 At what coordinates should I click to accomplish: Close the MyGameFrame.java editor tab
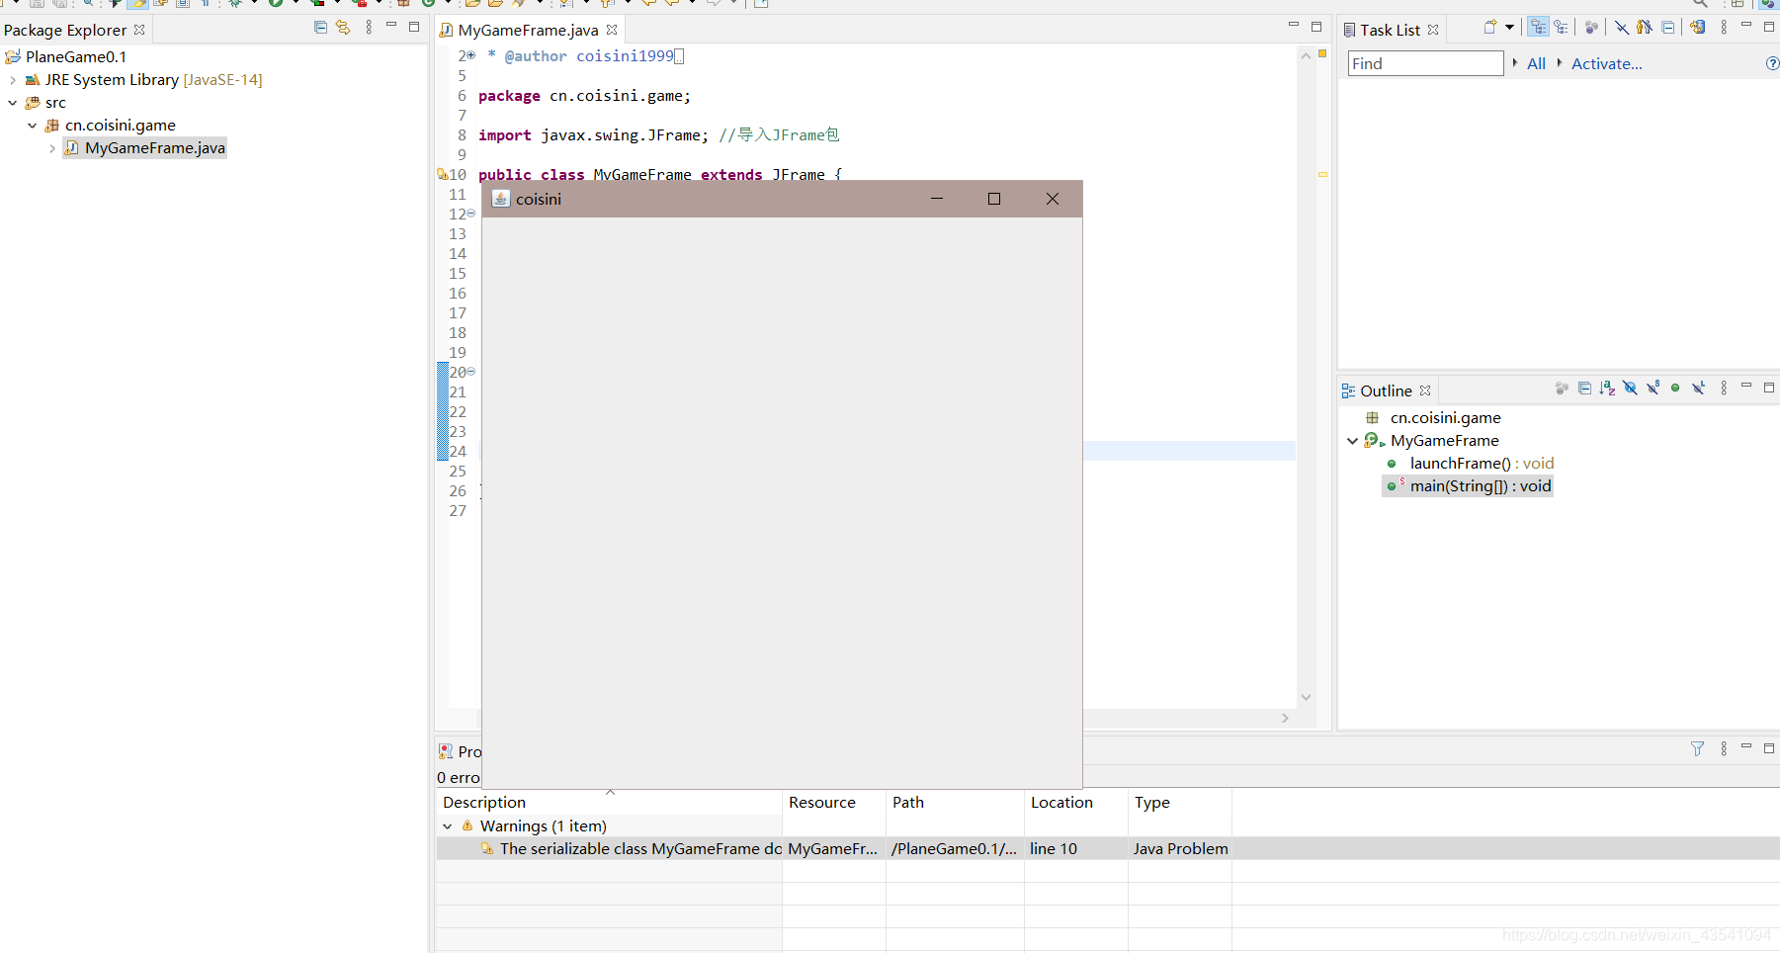pos(612,30)
